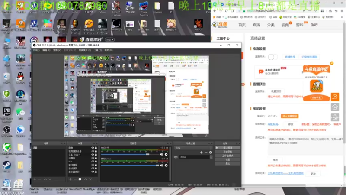This screenshot has height=195, width=346.
Task: Toggle visibility of the first source
Action: pyautogui.click(x=93, y=148)
